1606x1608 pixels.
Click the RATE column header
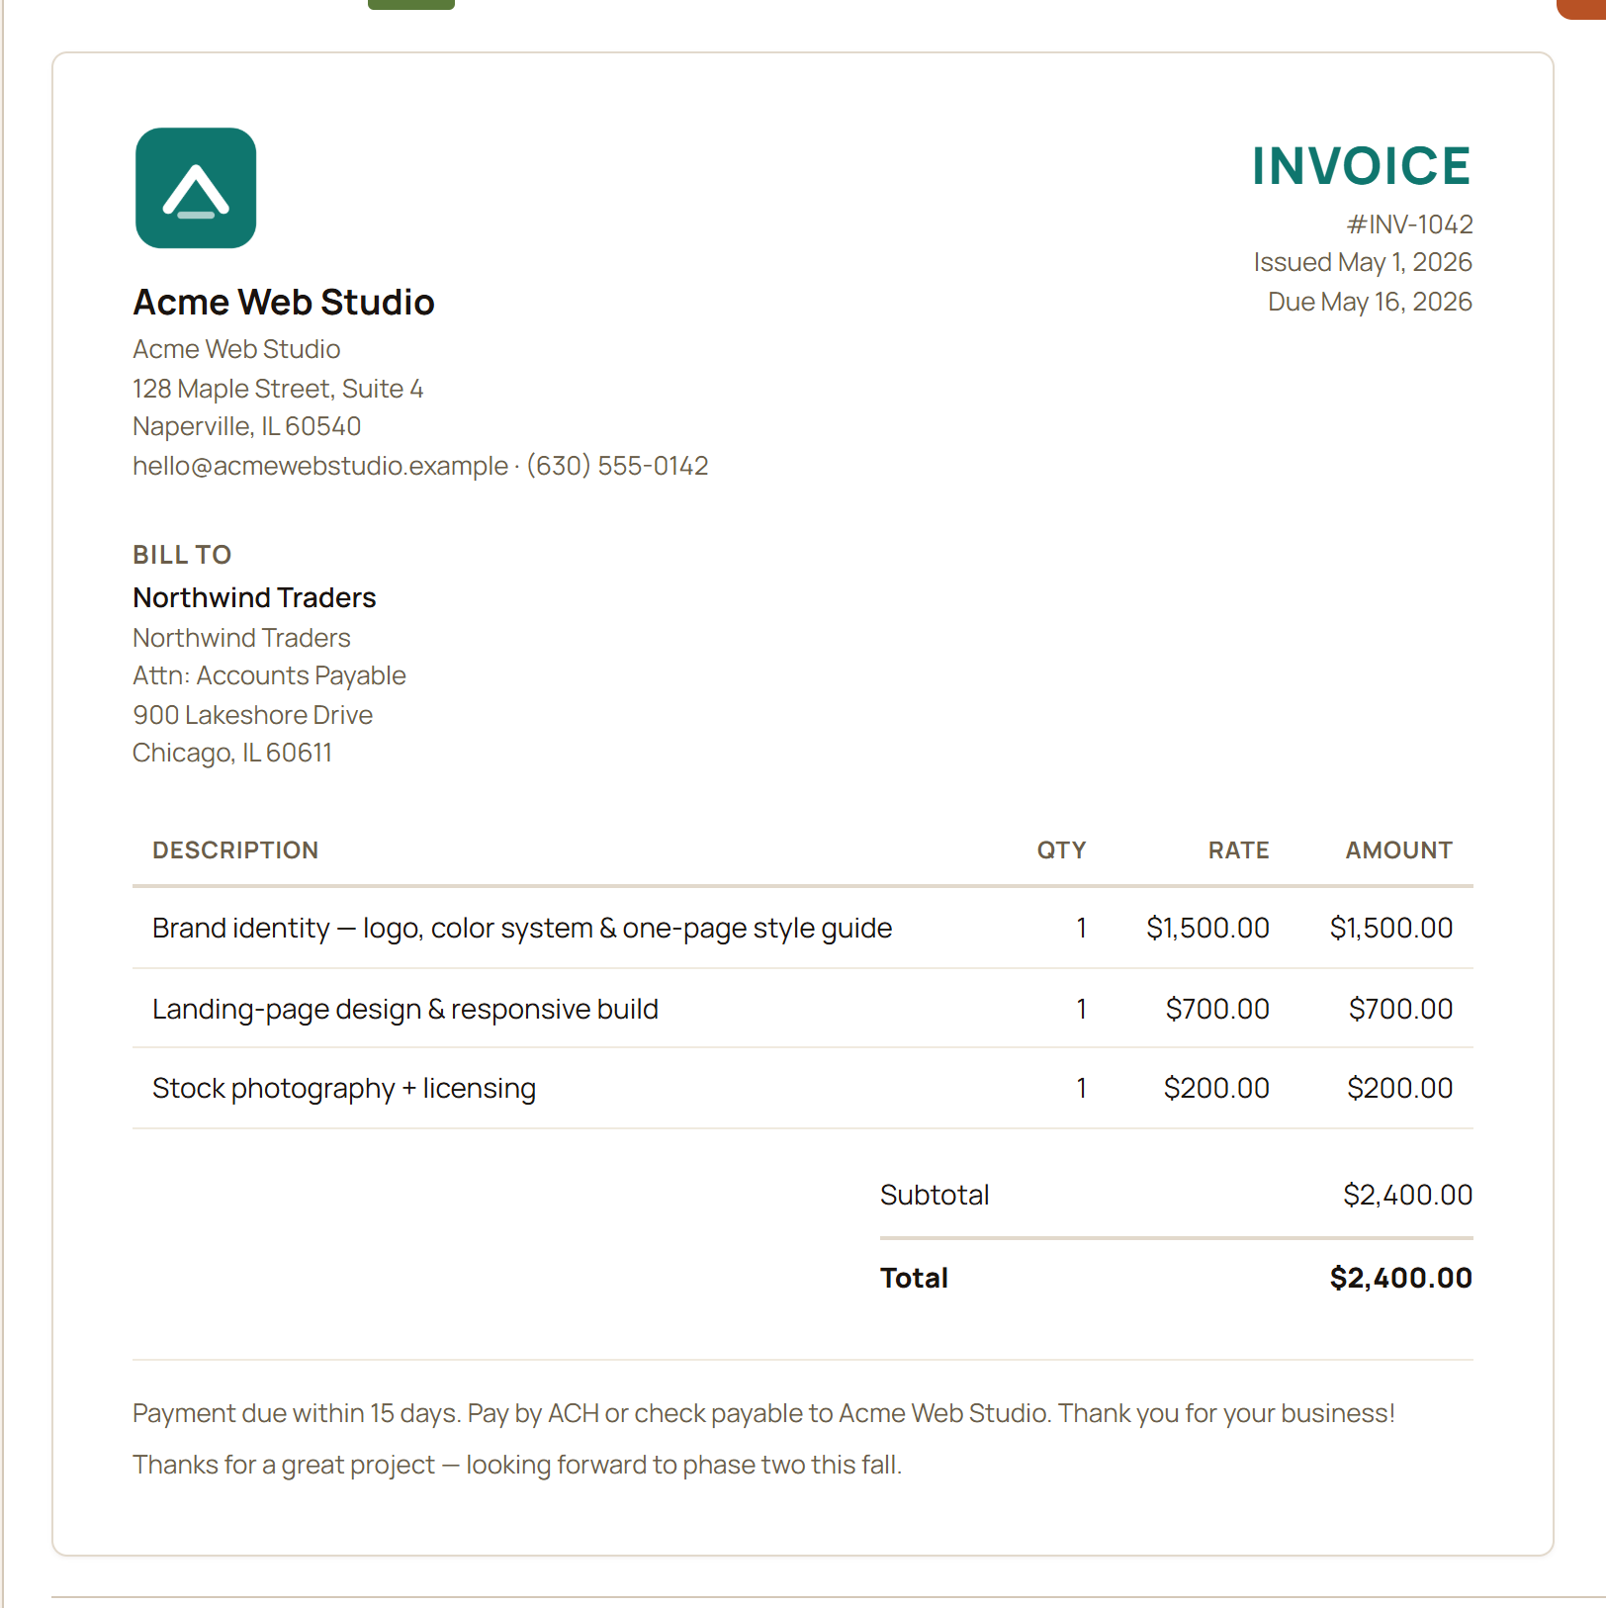coord(1238,850)
